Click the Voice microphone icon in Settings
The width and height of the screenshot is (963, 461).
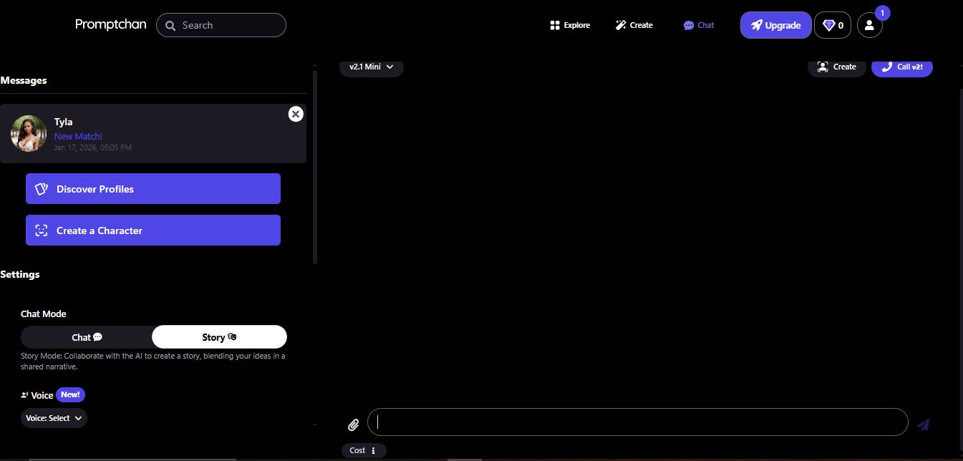[26, 394]
